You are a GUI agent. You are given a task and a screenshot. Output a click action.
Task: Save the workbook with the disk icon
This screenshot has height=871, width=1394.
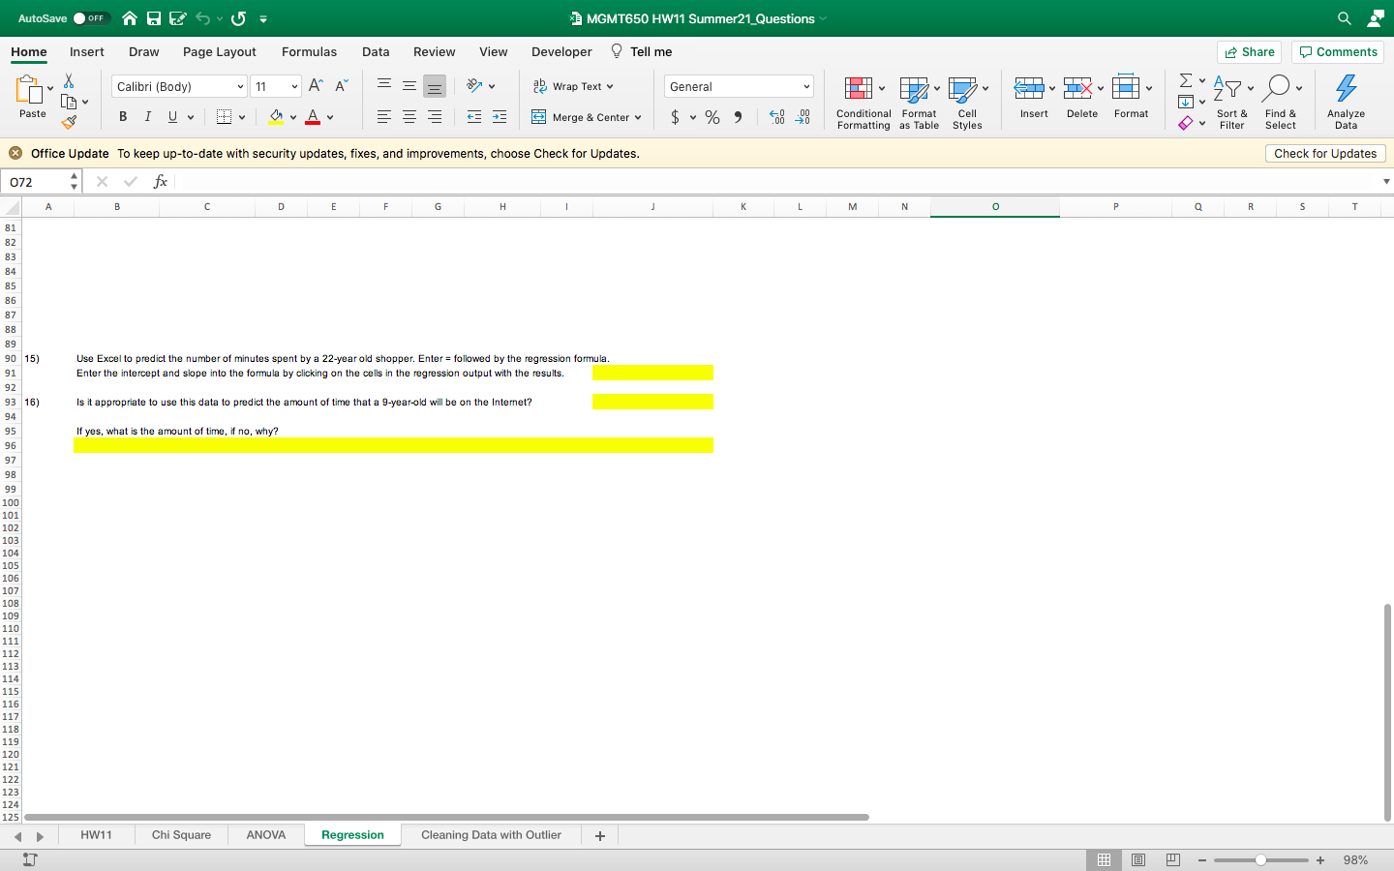point(154,18)
